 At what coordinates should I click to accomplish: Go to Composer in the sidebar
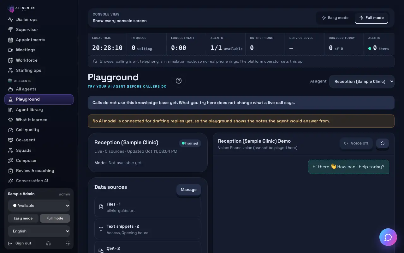pyautogui.click(x=39, y=160)
